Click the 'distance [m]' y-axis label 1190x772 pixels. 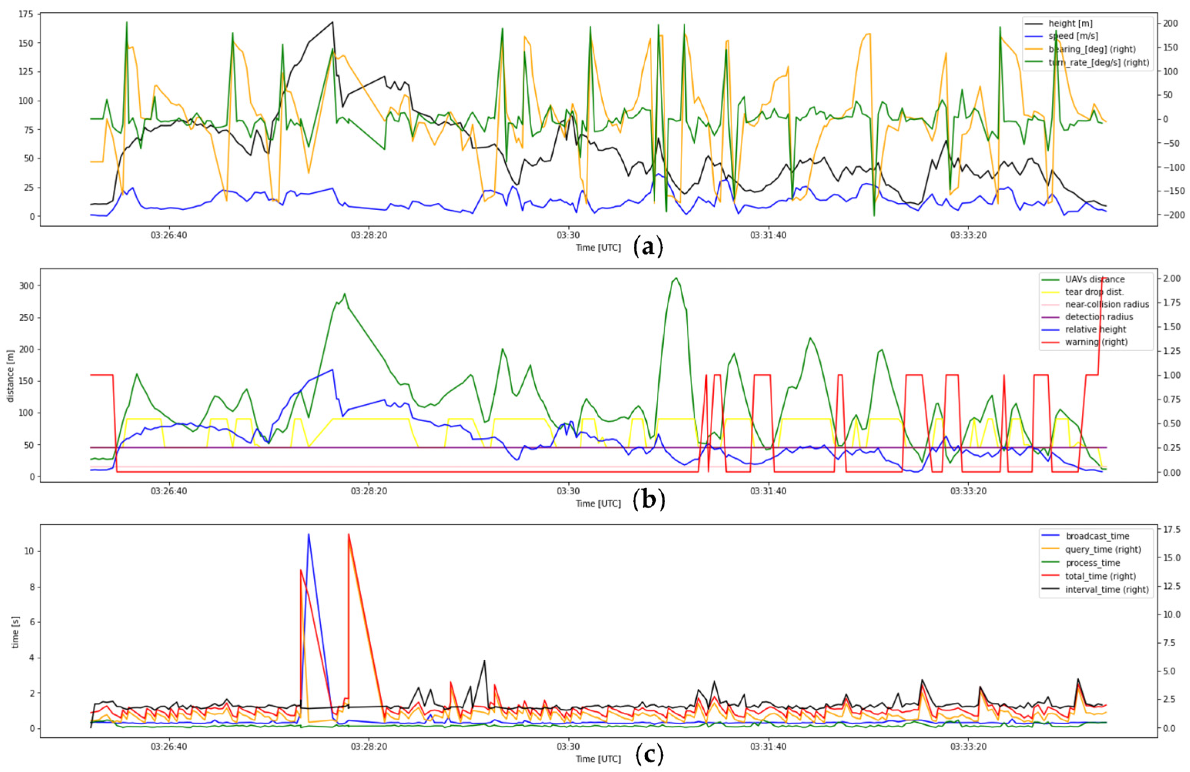[10, 375]
